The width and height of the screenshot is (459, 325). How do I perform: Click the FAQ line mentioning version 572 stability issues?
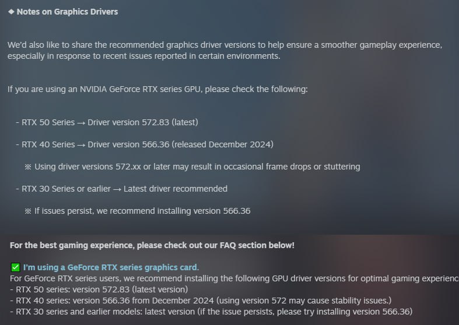click(201, 301)
